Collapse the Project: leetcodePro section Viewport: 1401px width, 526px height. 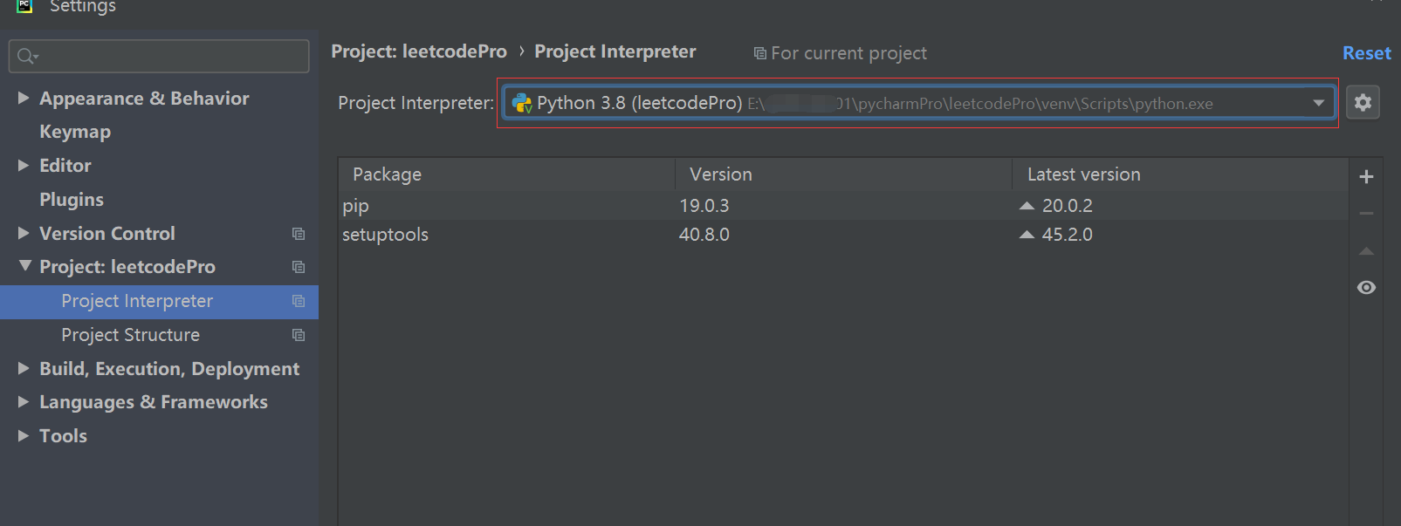(x=24, y=266)
